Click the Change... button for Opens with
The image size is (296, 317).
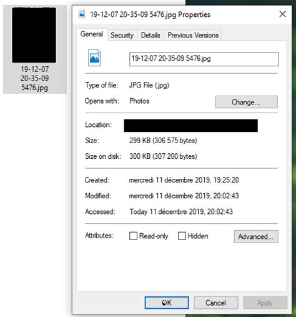pyautogui.click(x=246, y=102)
